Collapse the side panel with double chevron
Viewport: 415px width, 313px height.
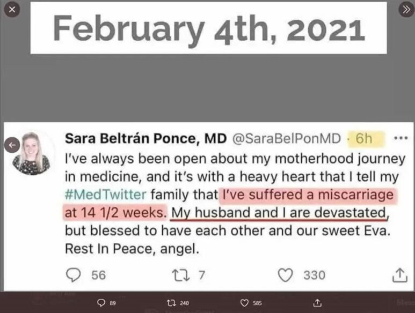[x=404, y=11]
